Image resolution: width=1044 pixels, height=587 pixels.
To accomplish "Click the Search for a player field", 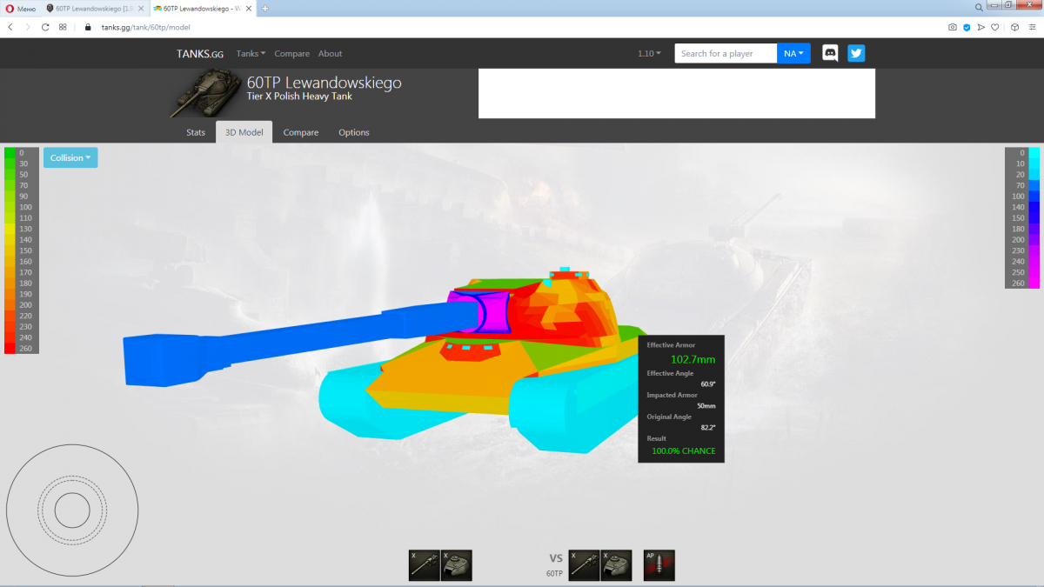I will 726,53.
